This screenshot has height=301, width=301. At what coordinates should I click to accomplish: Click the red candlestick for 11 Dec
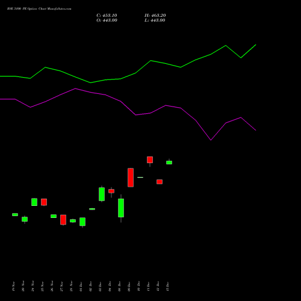[x=150, y=160]
